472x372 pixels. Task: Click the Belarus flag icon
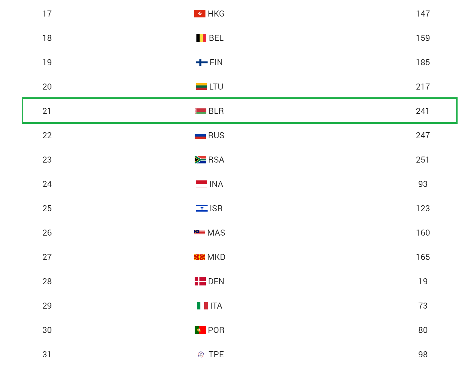click(x=201, y=111)
